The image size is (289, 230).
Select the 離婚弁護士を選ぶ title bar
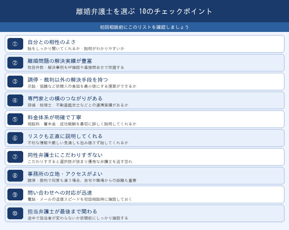click(144, 11)
